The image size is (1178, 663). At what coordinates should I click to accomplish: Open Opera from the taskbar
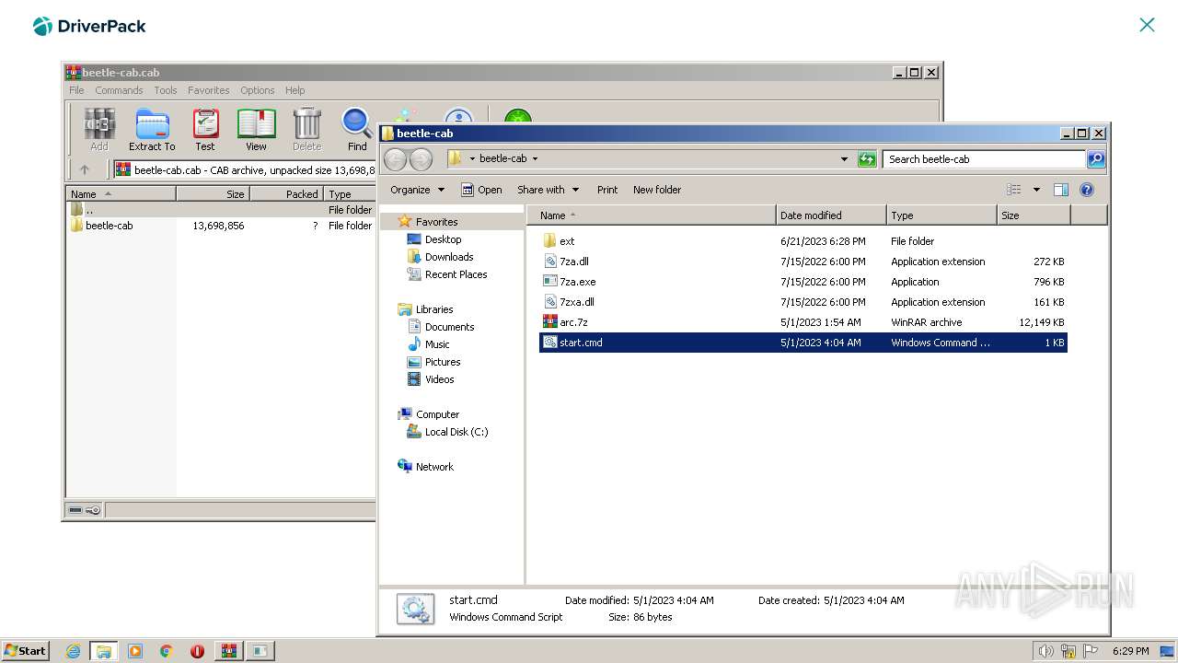click(197, 651)
